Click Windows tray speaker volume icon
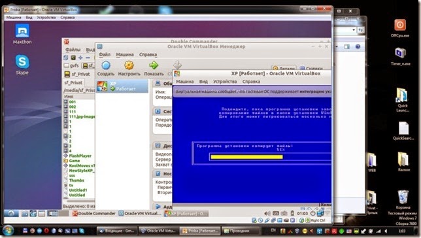This screenshot has height=238, width=421. pos(386,231)
